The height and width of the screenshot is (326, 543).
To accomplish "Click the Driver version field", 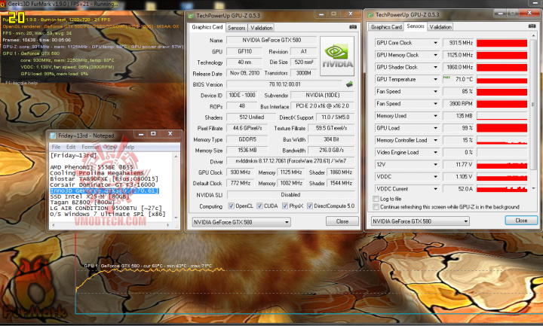I will click(290, 161).
